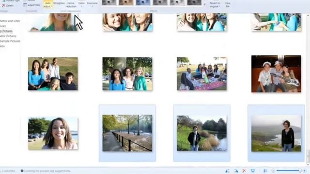This screenshot has width=310, height=174.
Task: Select My Pictures in the navigation pane
Action: [x=6, y=31]
